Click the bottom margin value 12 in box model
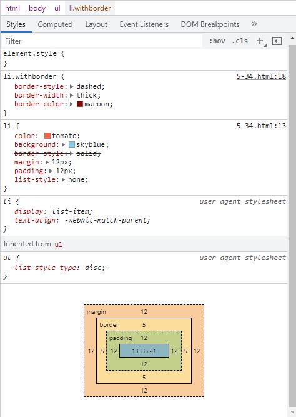Screen dimensions: 296x417 pos(144,390)
